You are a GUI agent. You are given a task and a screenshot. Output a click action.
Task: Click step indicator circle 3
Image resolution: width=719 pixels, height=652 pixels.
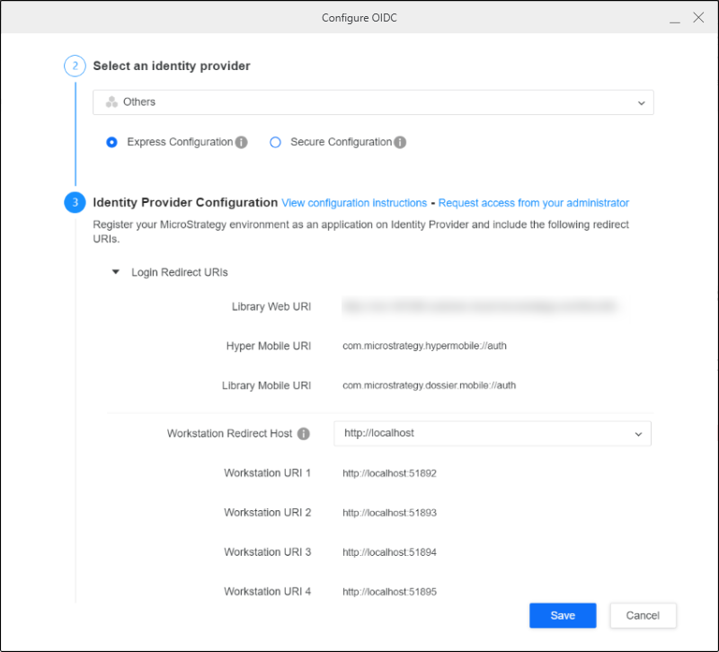[x=75, y=203]
